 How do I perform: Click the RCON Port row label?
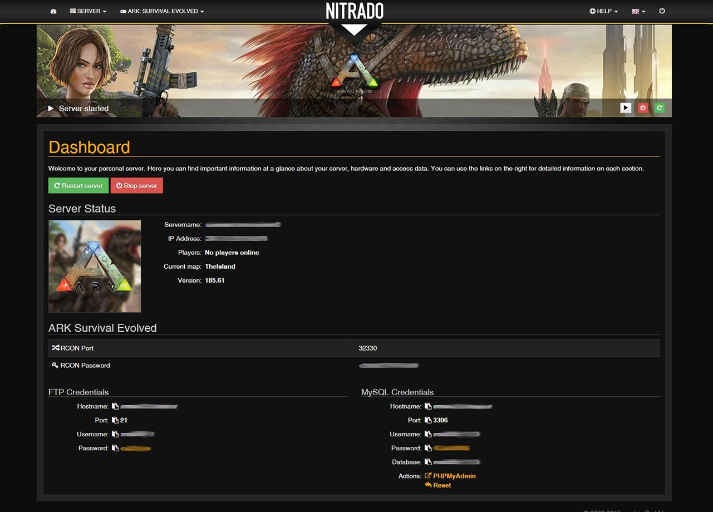pyautogui.click(x=73, y=348)
